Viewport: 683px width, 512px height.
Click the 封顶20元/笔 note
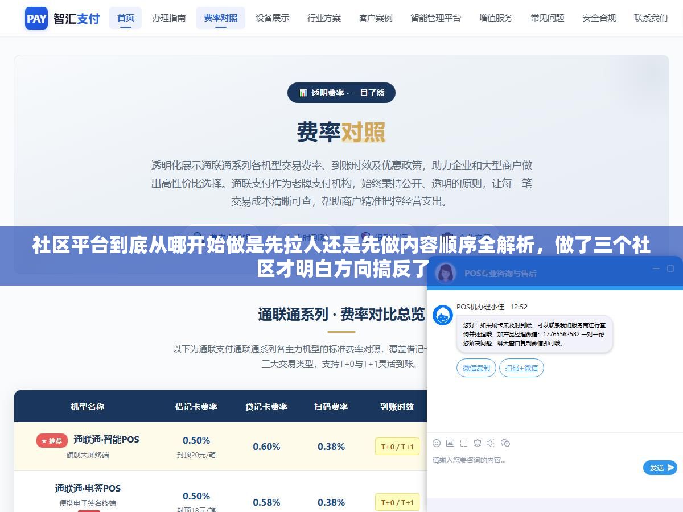(196, 455)
